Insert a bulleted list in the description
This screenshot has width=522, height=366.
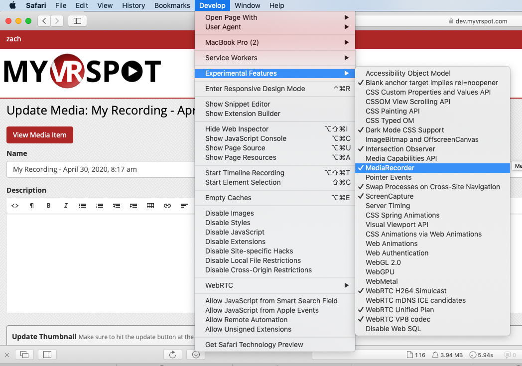(82, 205)
